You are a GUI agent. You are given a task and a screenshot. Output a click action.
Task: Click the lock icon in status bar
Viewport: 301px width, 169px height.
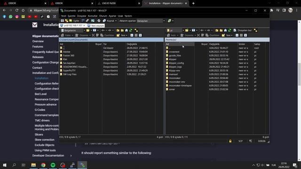point(230,141)
